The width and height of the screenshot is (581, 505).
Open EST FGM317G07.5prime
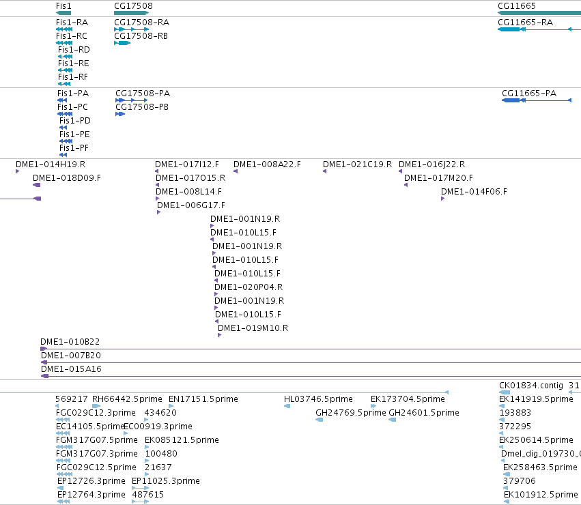pos(97,441)
